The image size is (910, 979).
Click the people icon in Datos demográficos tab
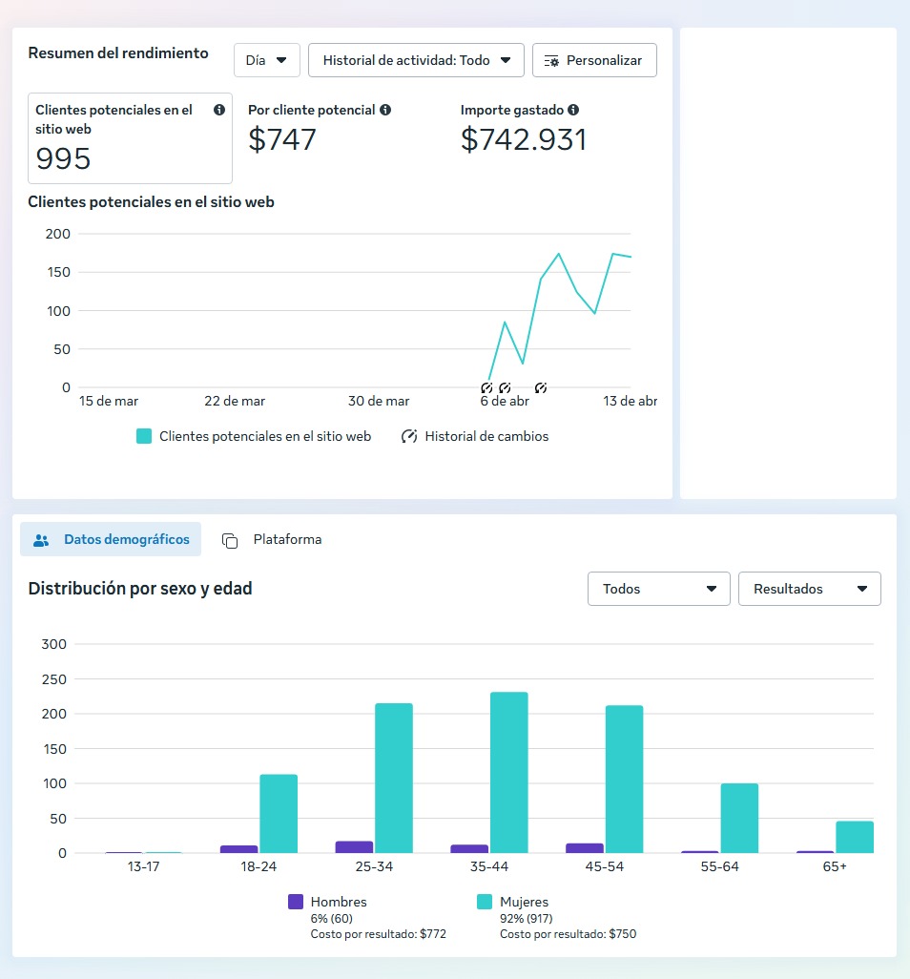pos(41,540)
